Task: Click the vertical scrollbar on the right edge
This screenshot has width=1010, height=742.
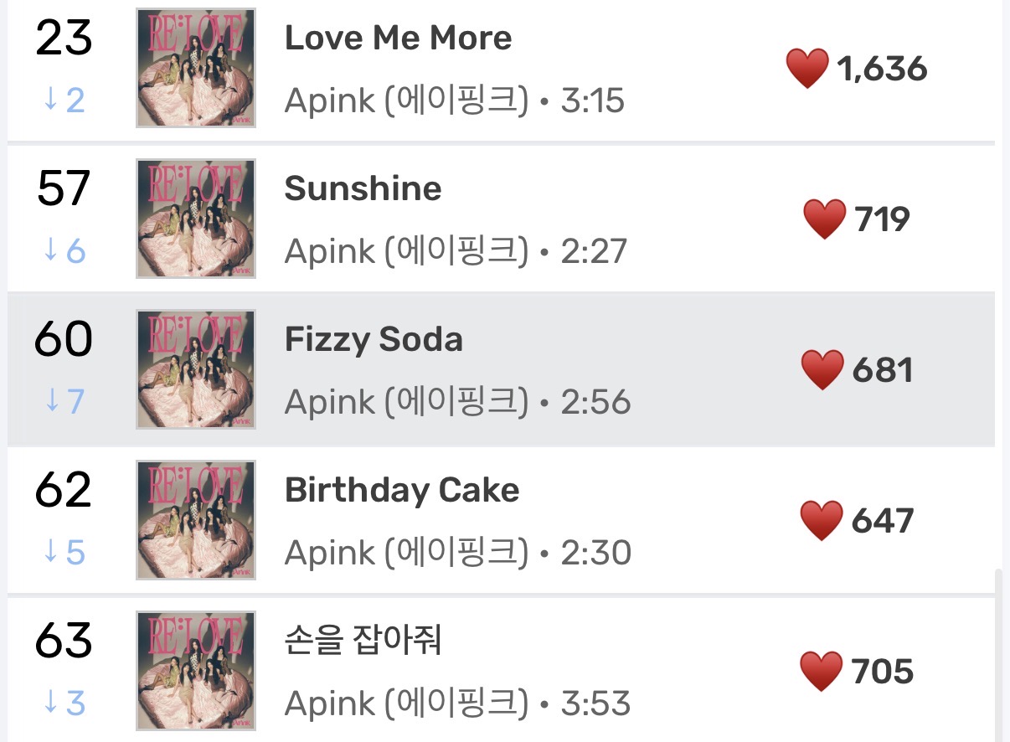Action: coord(997,653)
